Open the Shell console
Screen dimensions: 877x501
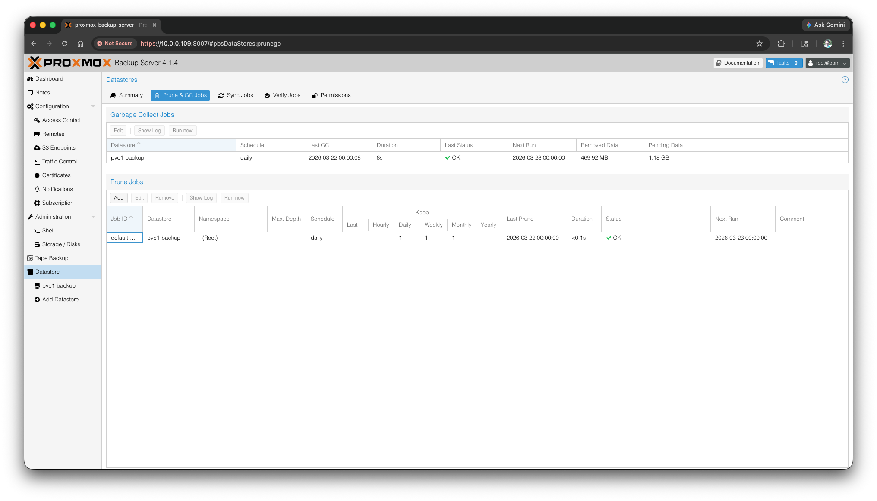(x=48, y=231)
